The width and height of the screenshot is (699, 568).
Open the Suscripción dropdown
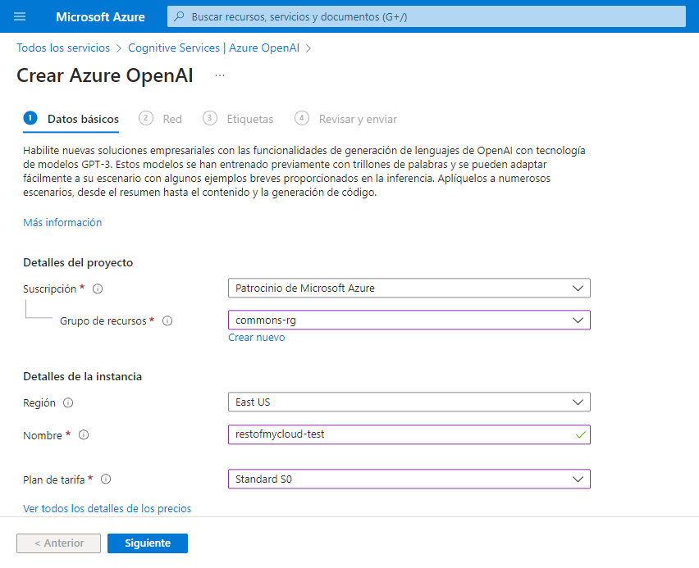(409, 289)
